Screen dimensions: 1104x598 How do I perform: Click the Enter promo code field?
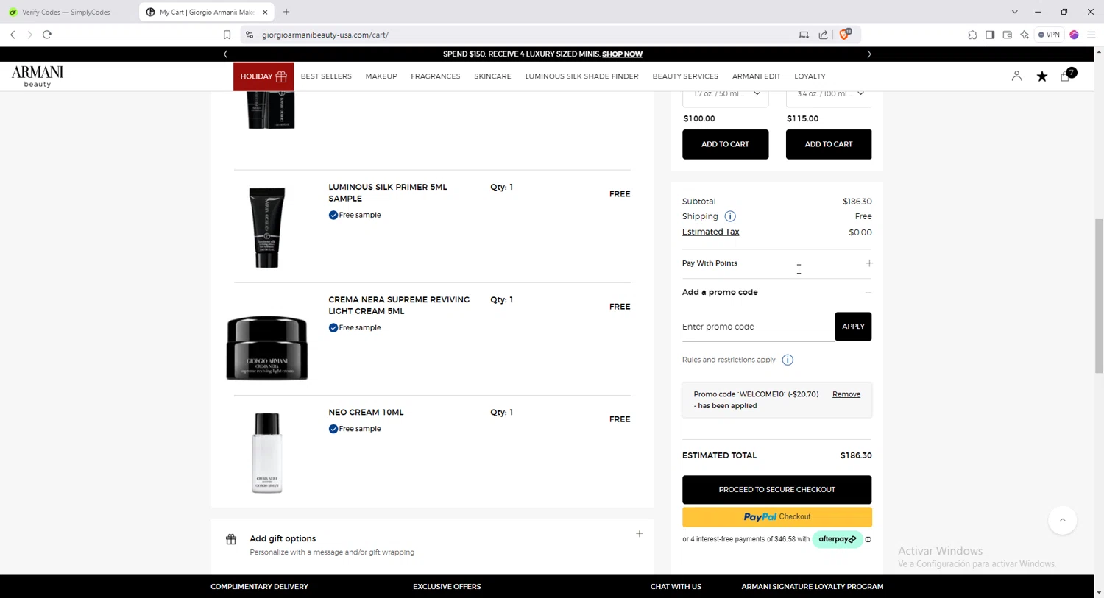click(x=758, y=327)
